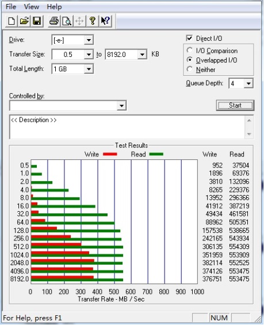Click the Print toolbar icon
The height and width of the screenshot is (325, 264).
click(x=54, y=21)
